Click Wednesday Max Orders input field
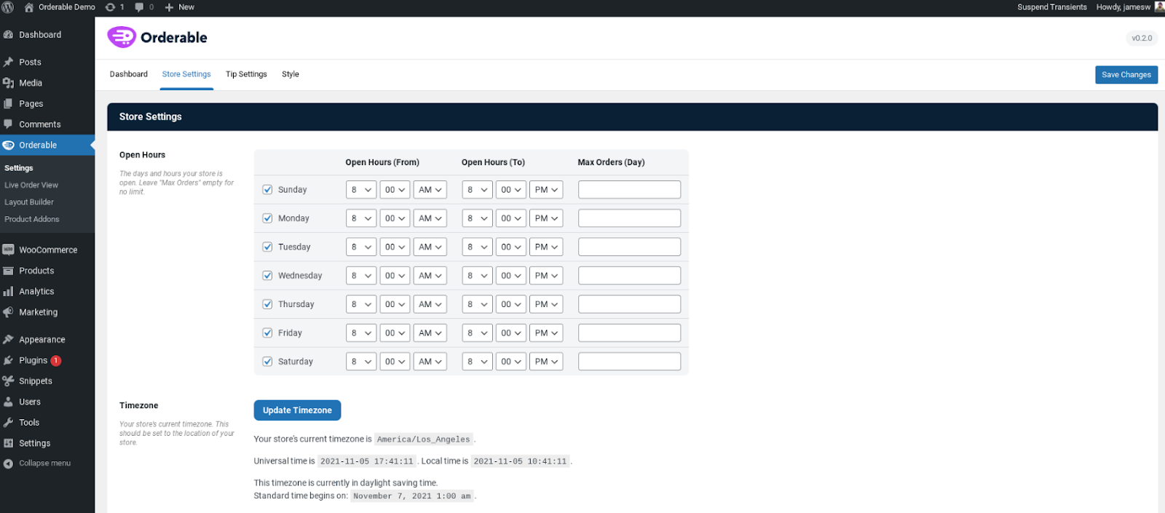 630,276
